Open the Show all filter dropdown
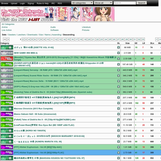161x161 pixels. click(103, 3)
